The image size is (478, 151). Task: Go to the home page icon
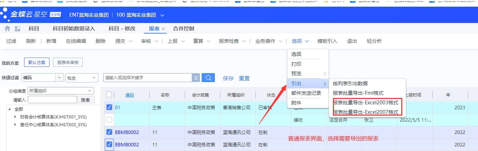(7, 29)
